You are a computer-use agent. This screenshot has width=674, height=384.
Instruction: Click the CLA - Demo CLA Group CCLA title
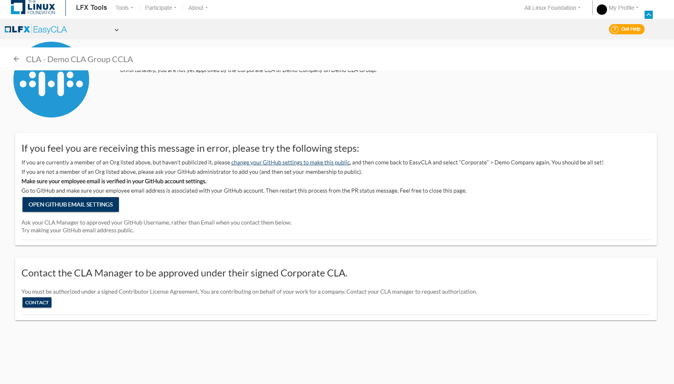click(80, 59)
